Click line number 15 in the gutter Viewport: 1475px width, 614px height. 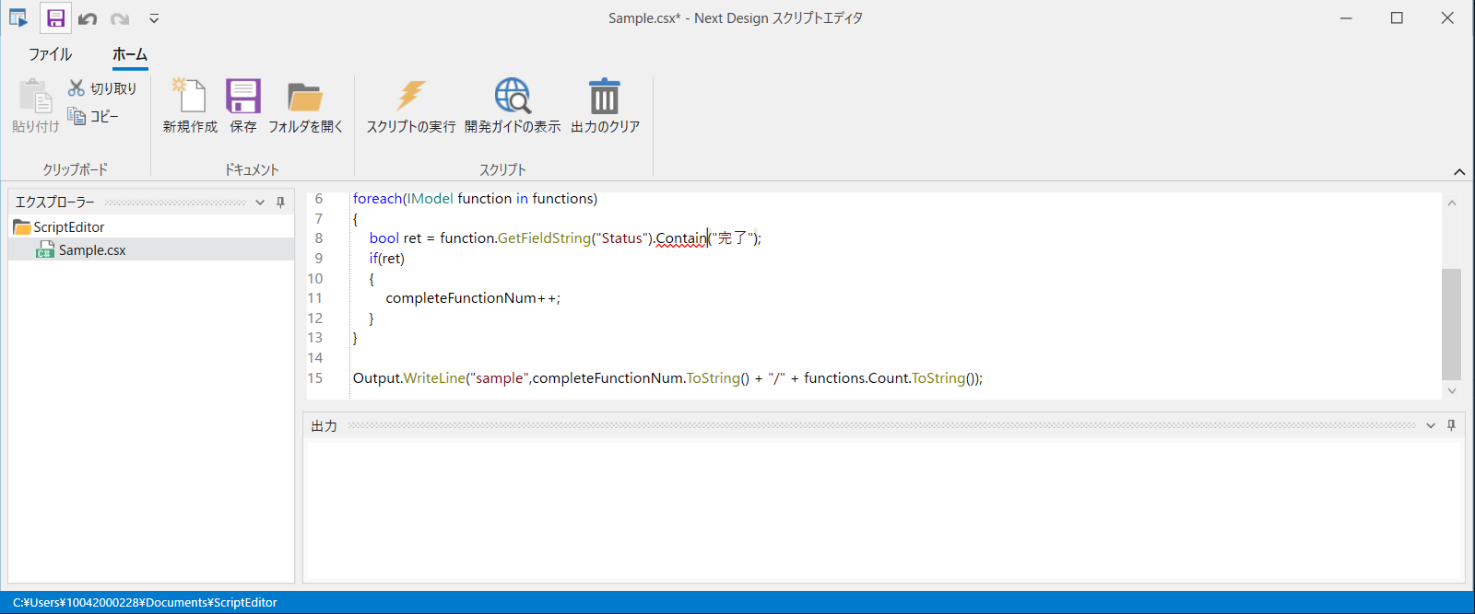[x=315, y=378]
